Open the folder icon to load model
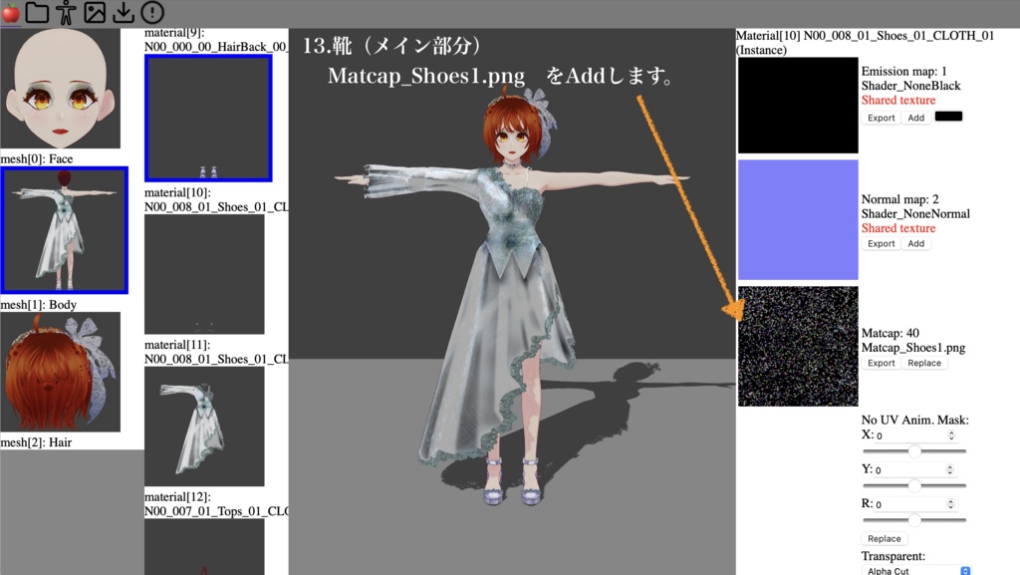1020x575 pixels. (38, 12)
